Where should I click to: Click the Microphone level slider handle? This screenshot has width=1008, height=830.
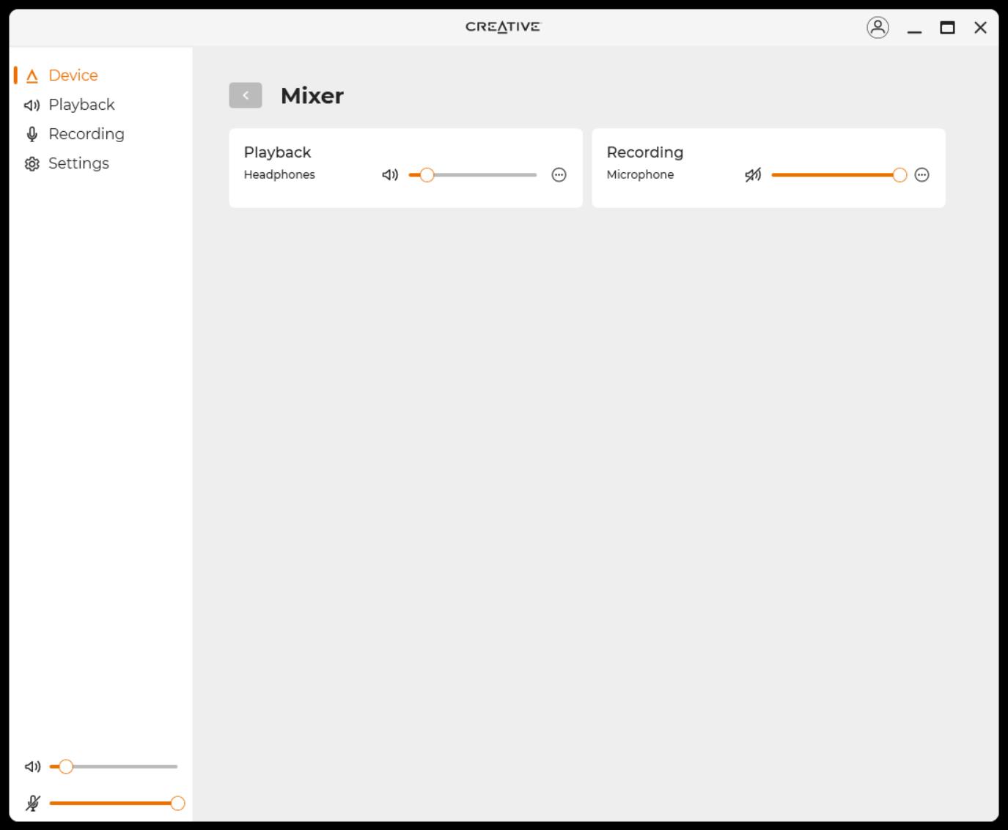coord(900,175)
